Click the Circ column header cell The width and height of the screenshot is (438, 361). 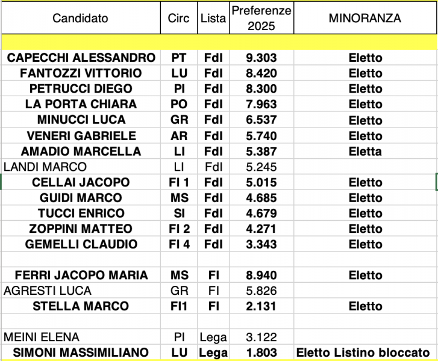coord(178,18)
